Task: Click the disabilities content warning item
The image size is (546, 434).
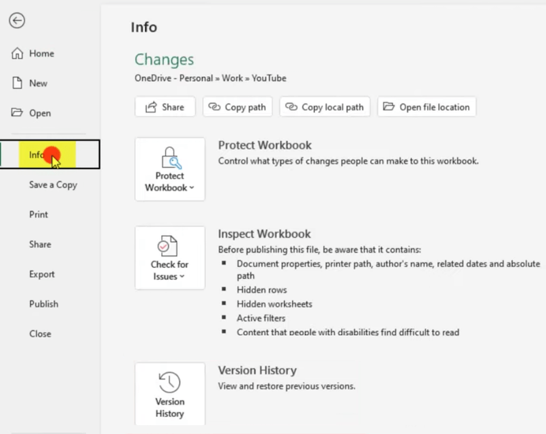Action: tap(348, 332)
